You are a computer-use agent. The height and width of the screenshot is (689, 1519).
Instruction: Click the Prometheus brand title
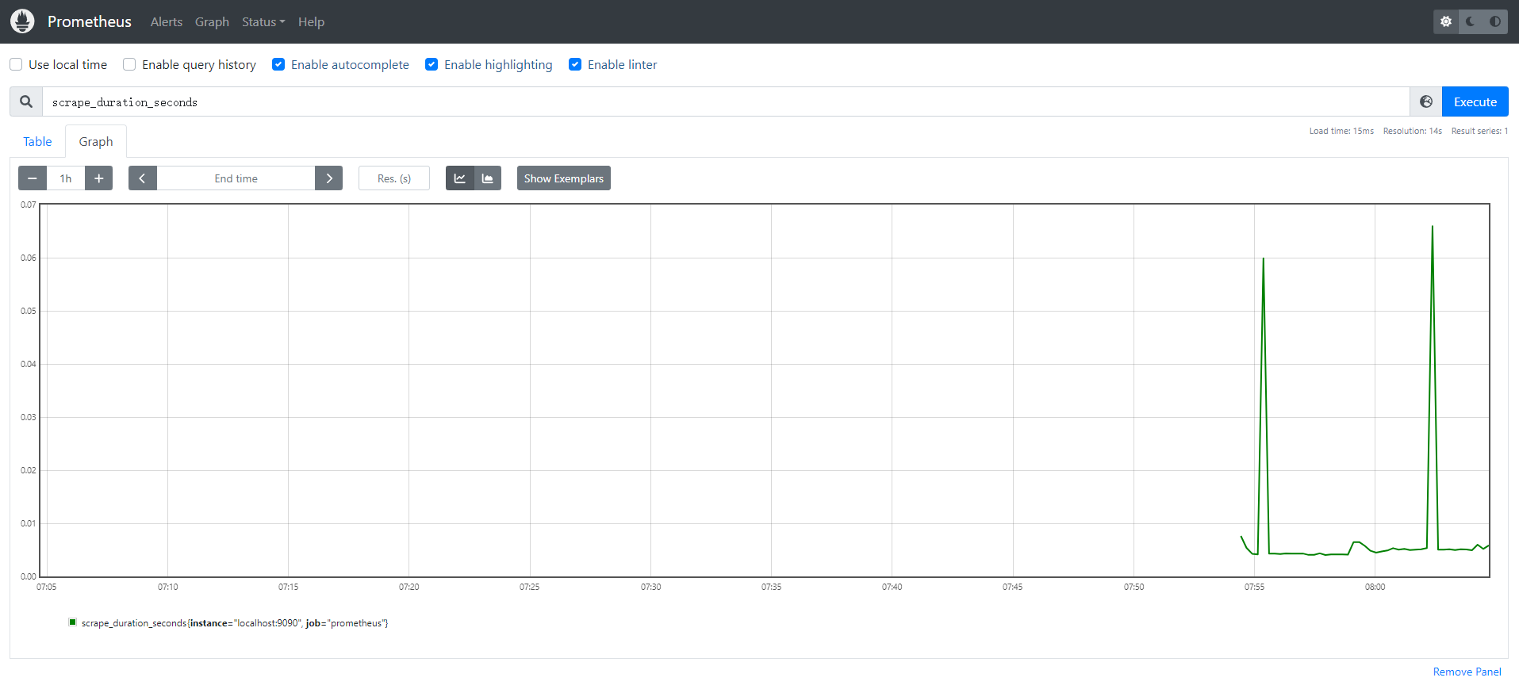(90, 21)
